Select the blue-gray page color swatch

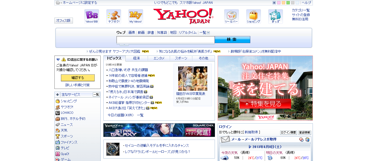point(274,3)
